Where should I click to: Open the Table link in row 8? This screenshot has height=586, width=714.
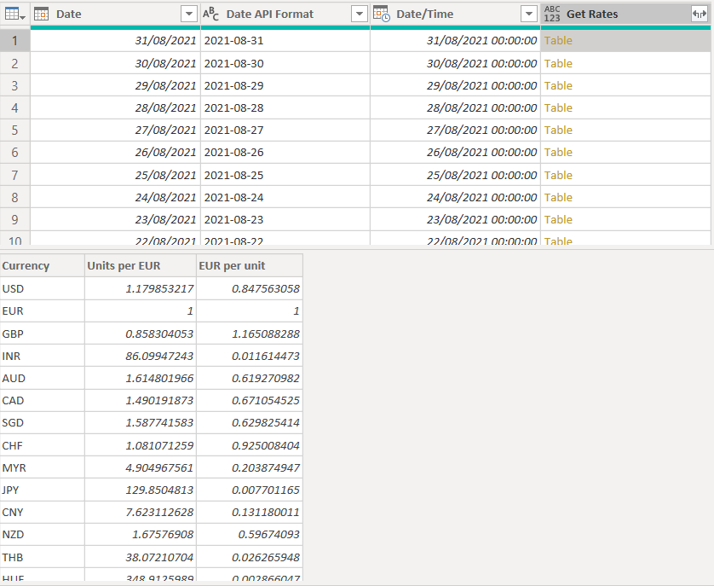pos(558,197)
